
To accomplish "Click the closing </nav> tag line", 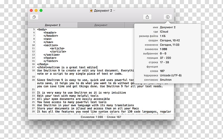I will [48, 42].
